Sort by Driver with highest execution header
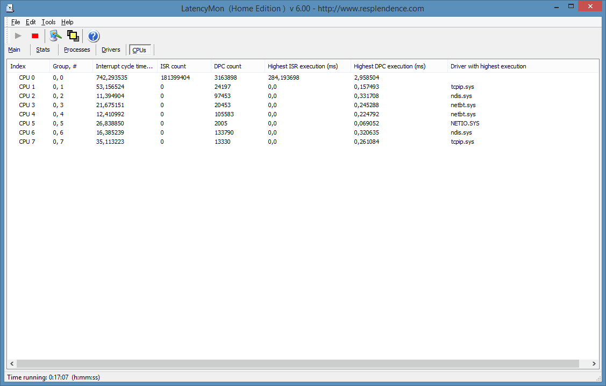Viewport: 606px width, 386px height. (523, 66)
